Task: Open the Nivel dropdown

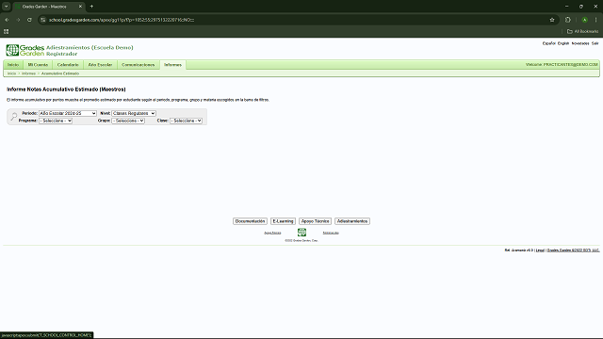Action: pyautogui.click(x=134, y=113)
